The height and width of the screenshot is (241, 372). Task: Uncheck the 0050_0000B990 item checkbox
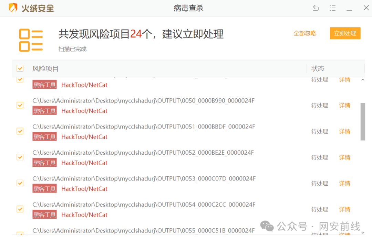pyautogui.click(x=20, y=105)
